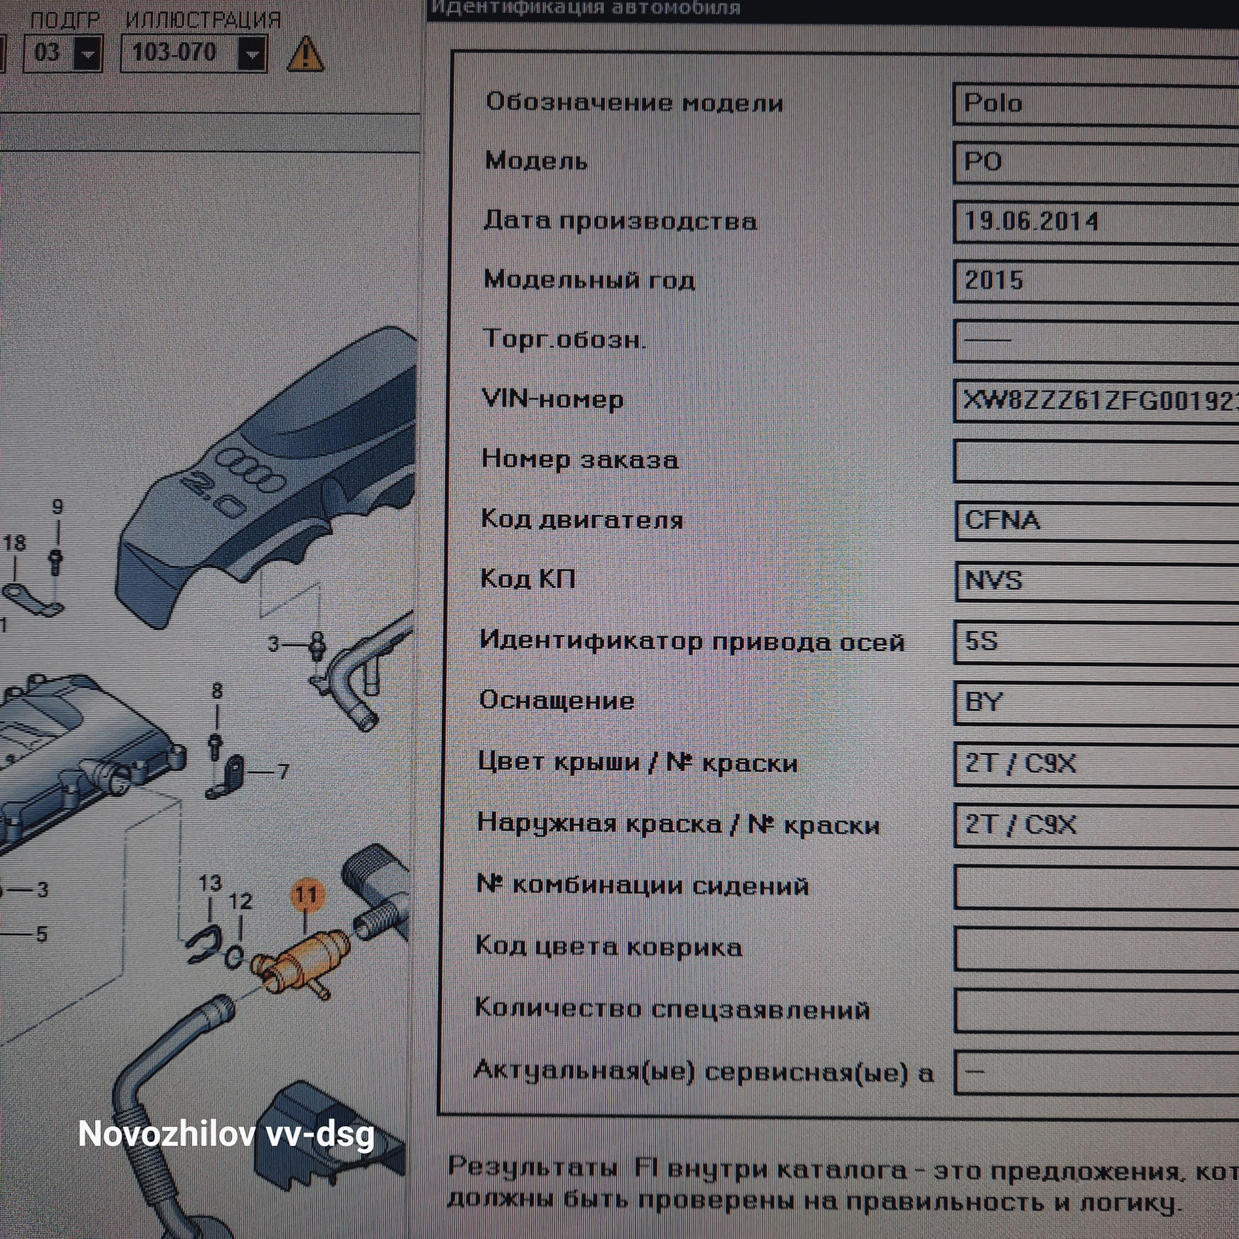
Task: Click the Код КП NVS field
Action: point(1096,581)
